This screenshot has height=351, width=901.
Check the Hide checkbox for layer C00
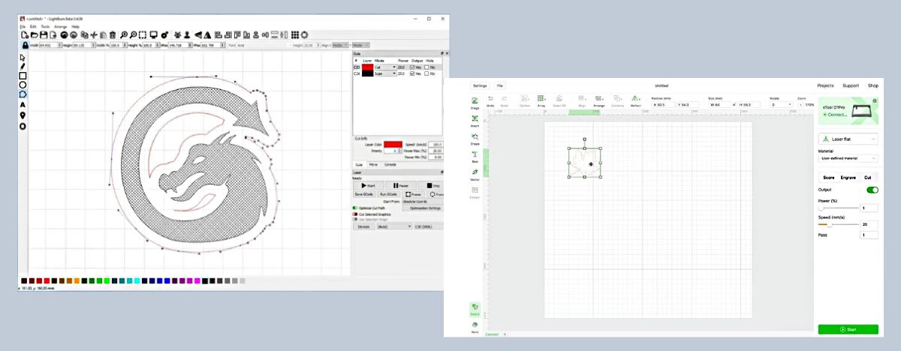426,67
